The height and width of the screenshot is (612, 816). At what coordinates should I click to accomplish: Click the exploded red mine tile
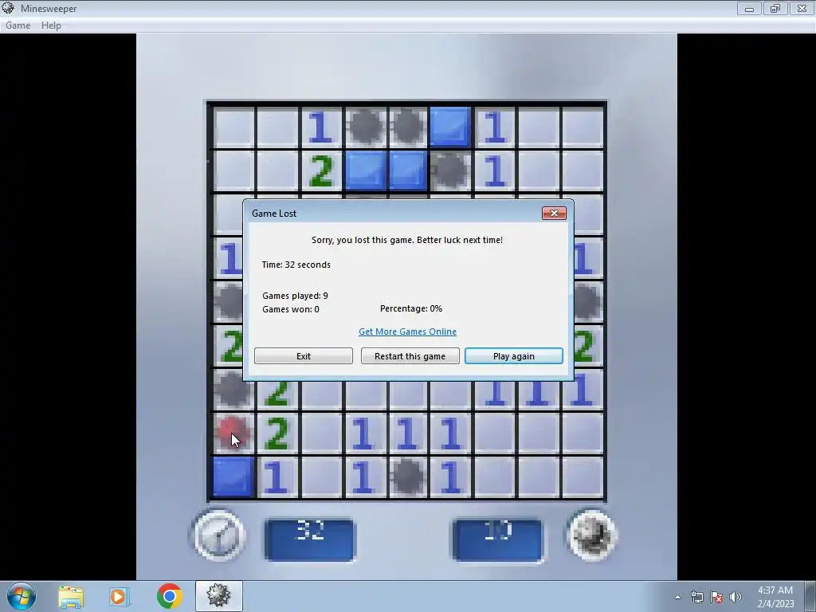coord(232,433)
